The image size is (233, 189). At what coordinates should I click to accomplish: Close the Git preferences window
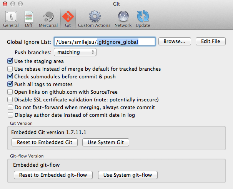(5, 4)
